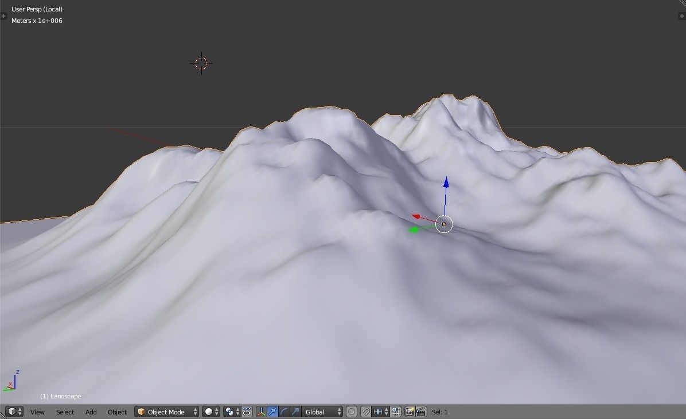Expand the right properties panel plus icon
Image resolution: width=686 pixels, height=419 pixels.
click(x=682, y=16)
